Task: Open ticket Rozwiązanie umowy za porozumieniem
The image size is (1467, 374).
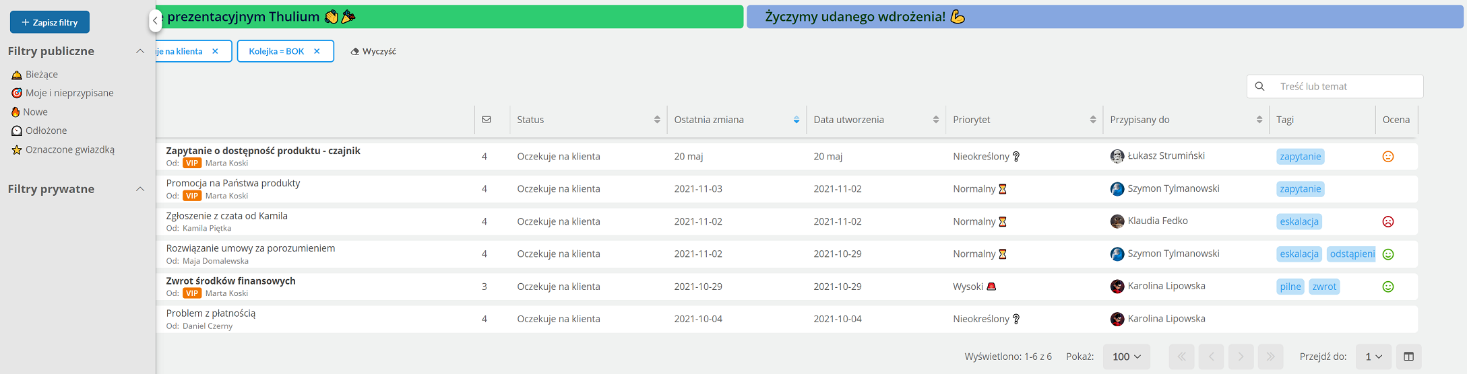Action: point(250,248)
